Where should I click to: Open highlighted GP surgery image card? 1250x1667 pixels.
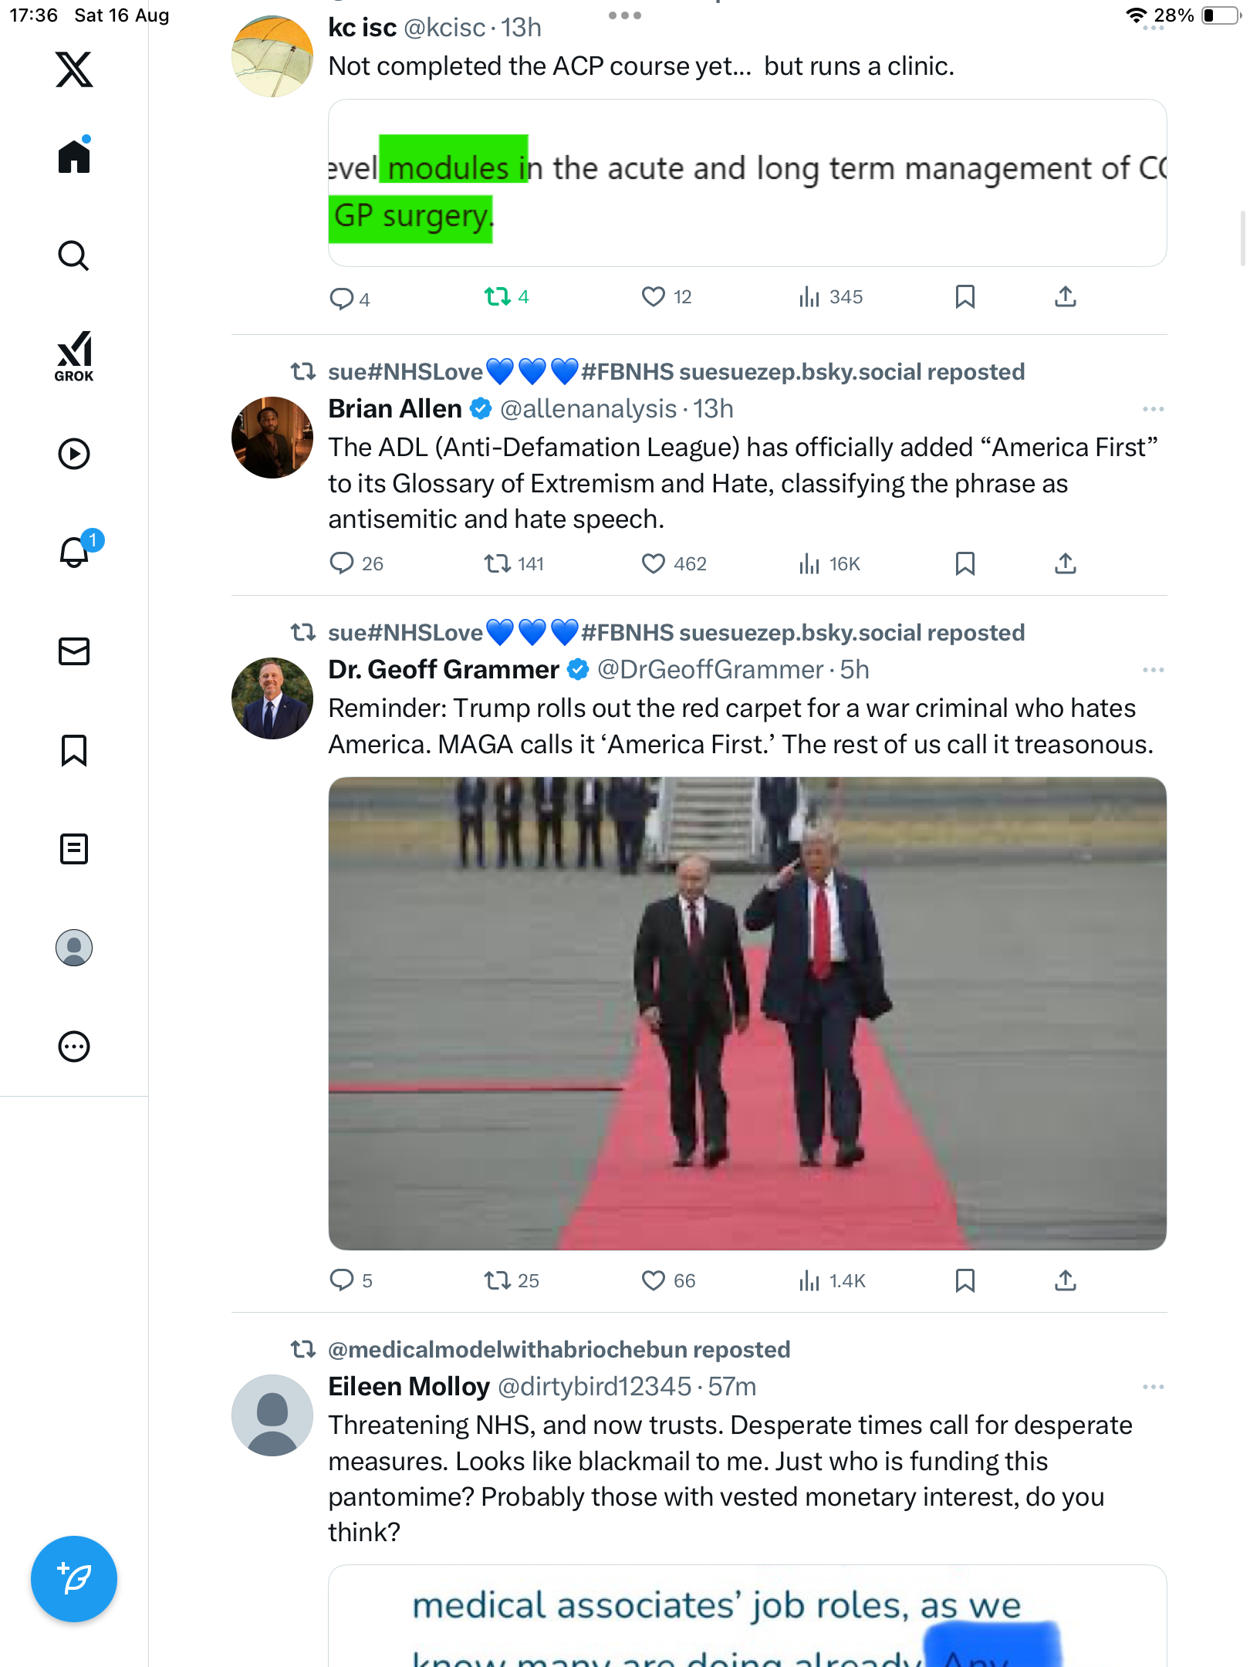747,184
